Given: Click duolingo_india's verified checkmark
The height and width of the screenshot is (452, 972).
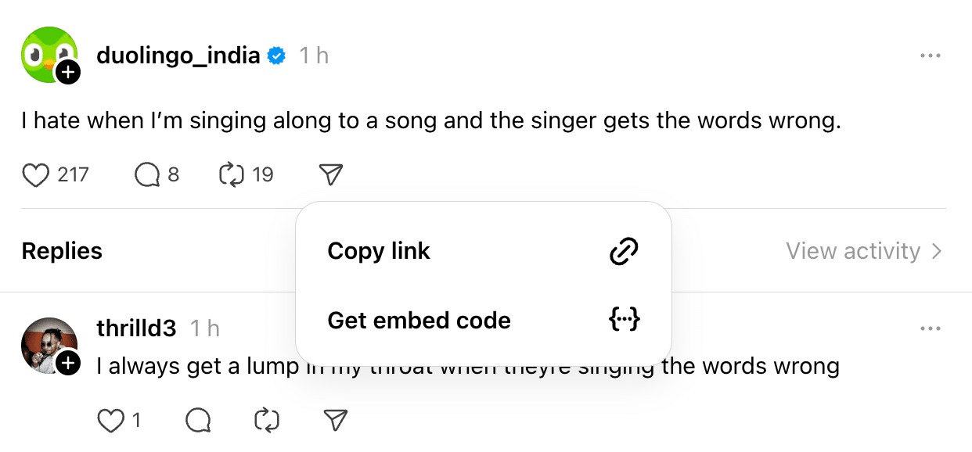Looking at the screenshot, I should pos(275,56).
